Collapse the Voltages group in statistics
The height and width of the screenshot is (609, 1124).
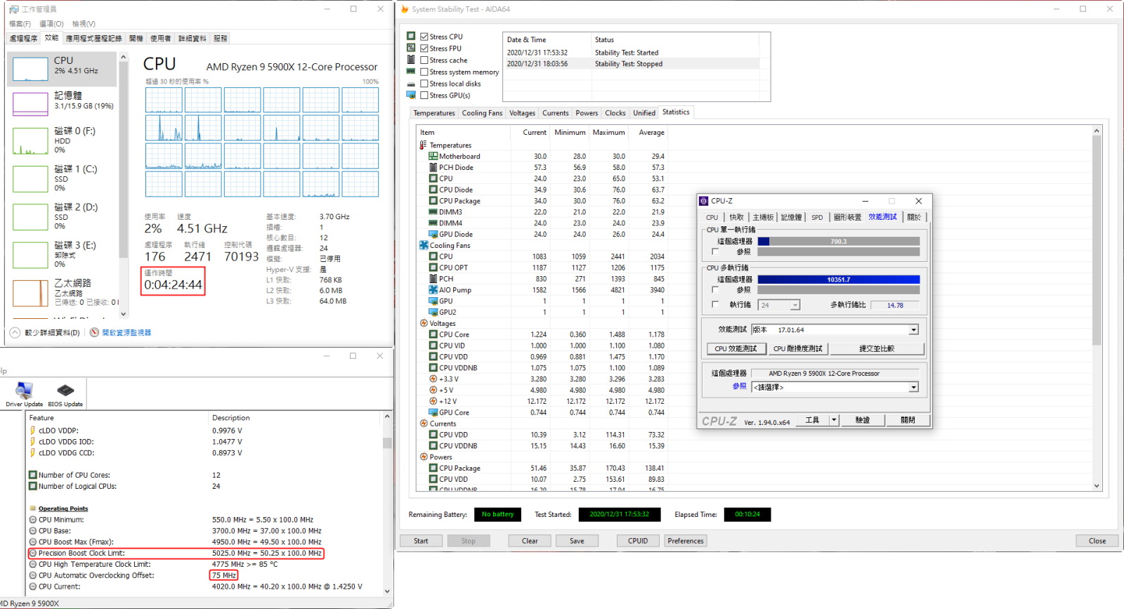[424, 323]
